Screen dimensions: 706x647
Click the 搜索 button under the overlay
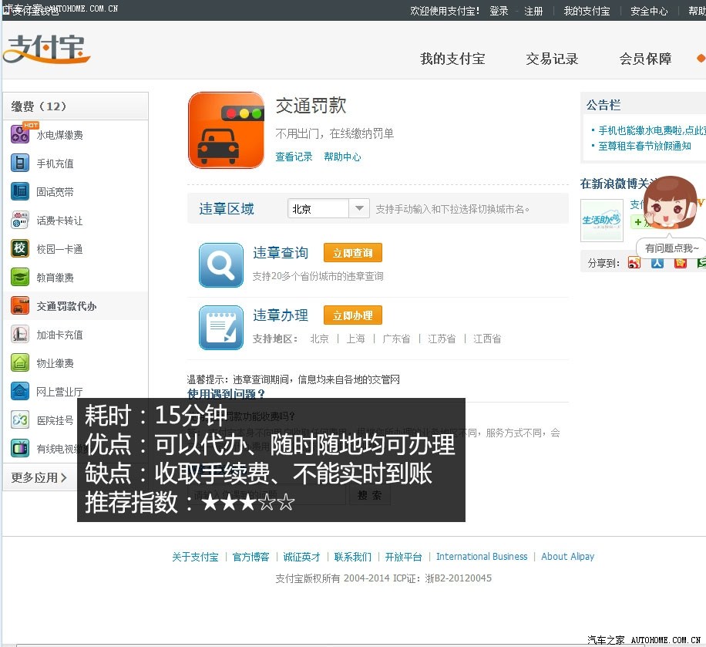click(x=370, y=495)
